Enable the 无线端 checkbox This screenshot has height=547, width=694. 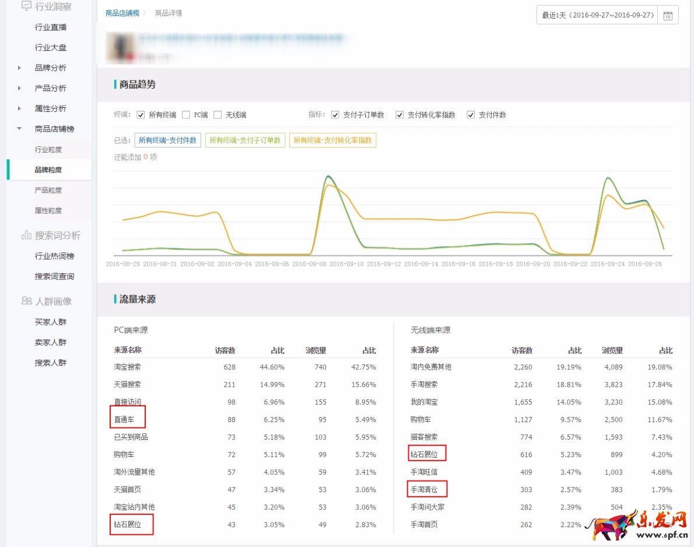[218, 115]
